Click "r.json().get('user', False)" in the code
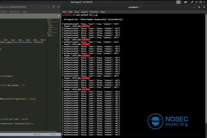Image resolution: width=207 pixels, height=138 pixels. tap(14, 119)
